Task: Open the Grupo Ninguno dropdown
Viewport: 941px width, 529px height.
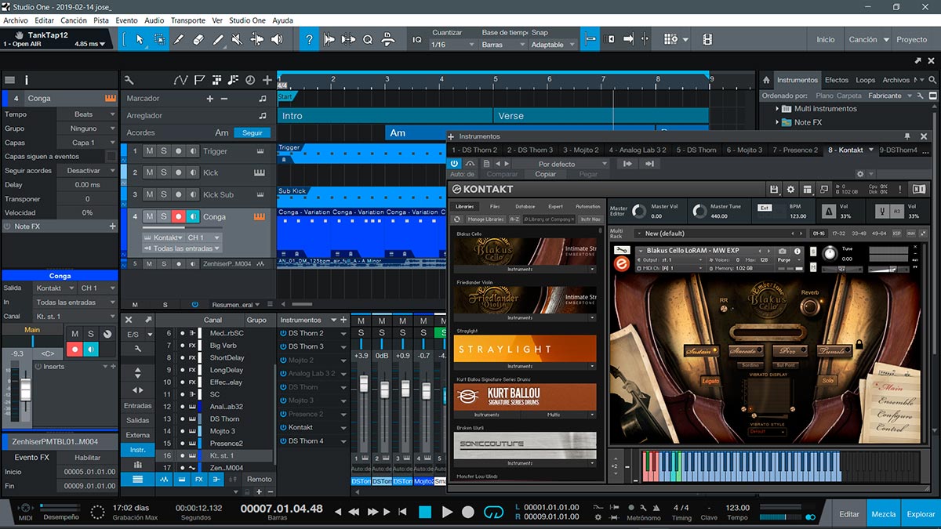Action: pyautogui.click(x=86, y=129)
